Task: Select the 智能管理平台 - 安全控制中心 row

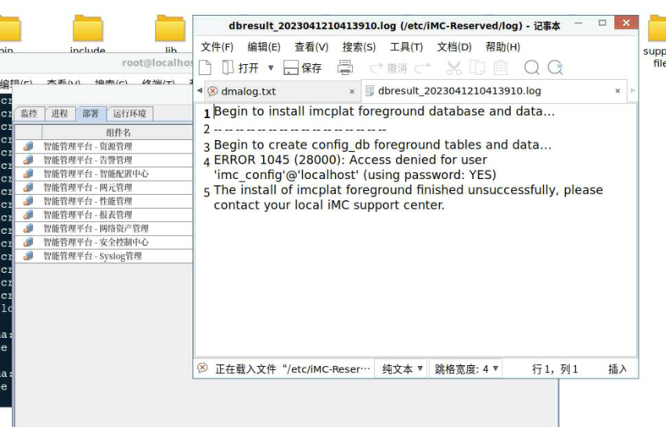Action: click(103, 242)
